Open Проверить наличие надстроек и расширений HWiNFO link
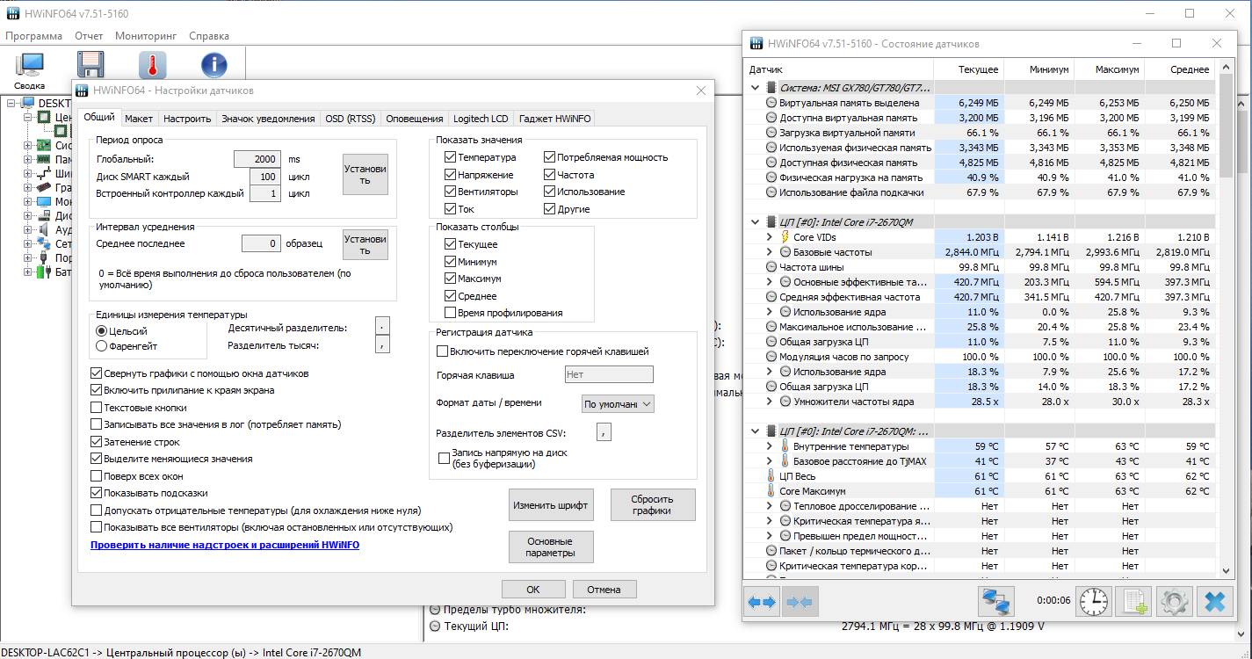The width and height of the screenshot is (1252, 659). [225, 545]
